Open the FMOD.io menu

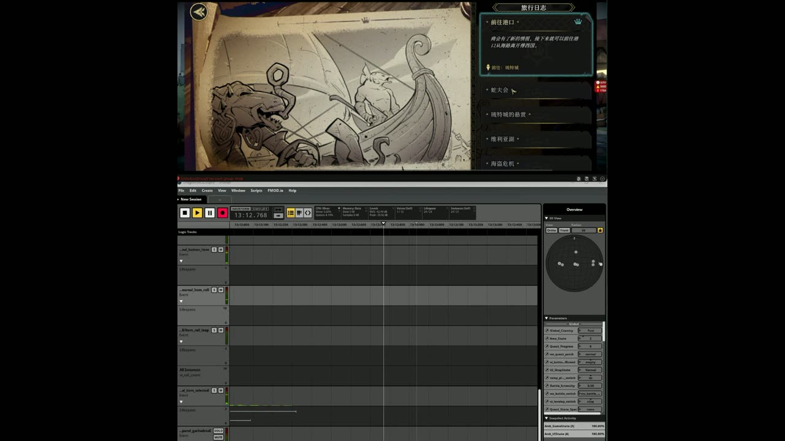tap(275, 190)
